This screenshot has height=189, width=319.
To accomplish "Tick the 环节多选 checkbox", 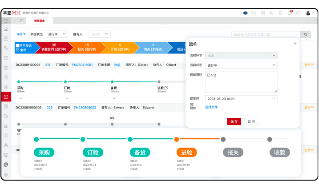I will [x=17, y=45].
